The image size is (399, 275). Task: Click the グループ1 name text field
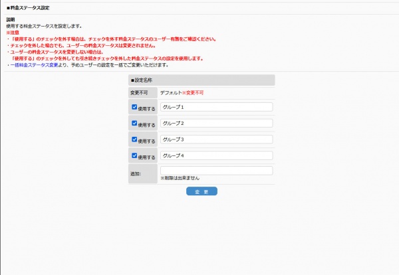[x=216, y=107]
